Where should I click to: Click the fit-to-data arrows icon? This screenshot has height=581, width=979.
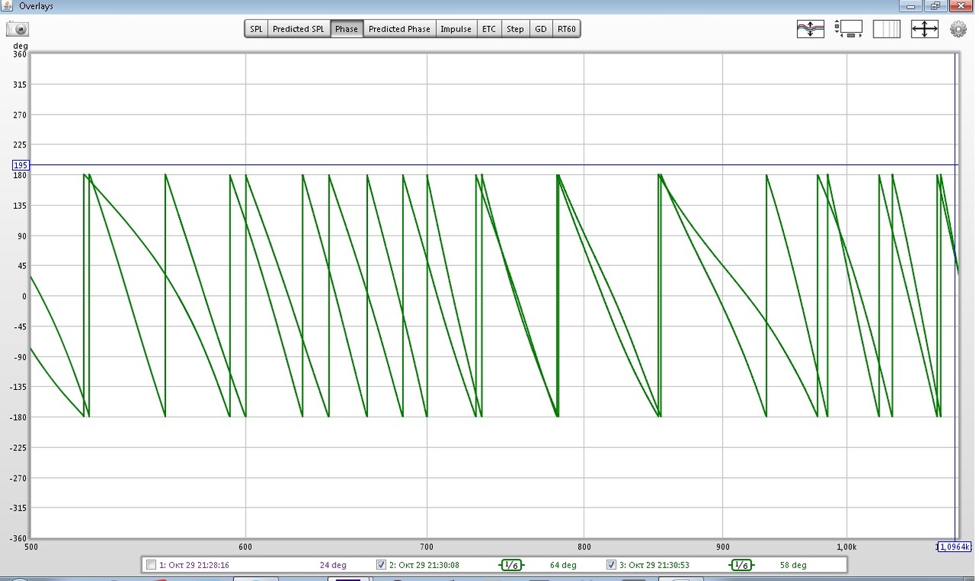pos(925,29)
